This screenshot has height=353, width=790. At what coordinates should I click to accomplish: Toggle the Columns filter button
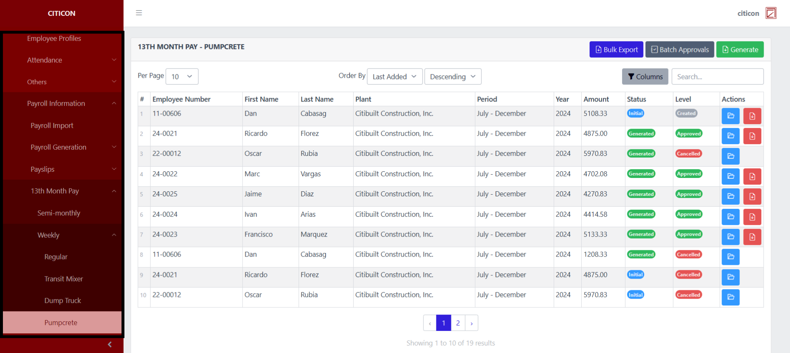click(x=645, y=76)
